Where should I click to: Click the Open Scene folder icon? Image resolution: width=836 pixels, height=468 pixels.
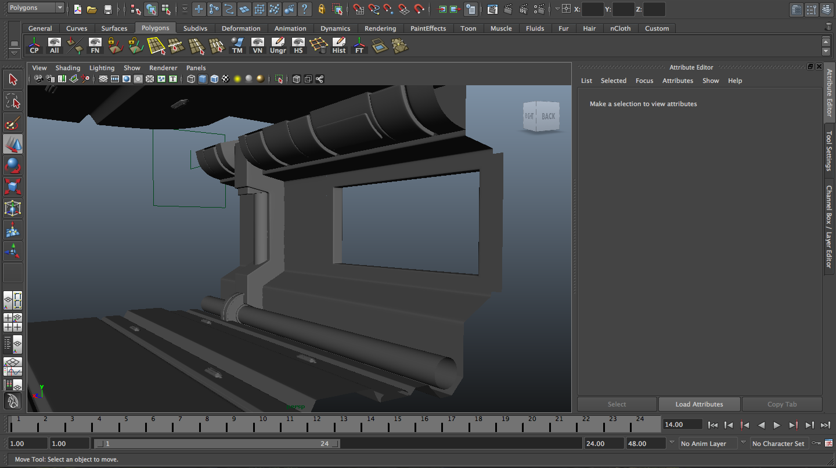(x=92, y=9)
